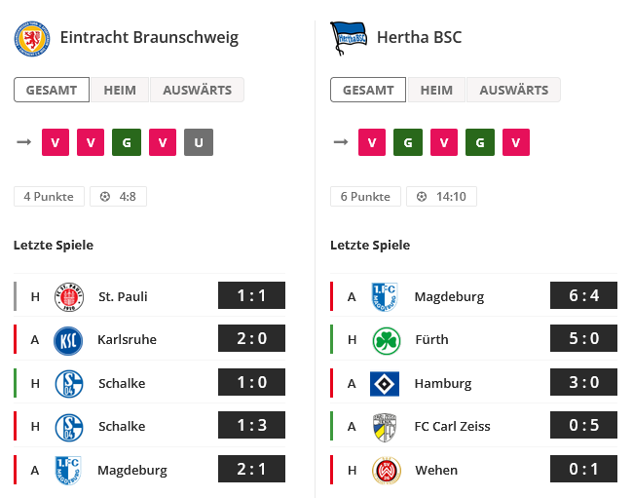
Task: Click Braunschweig's green G form badge
Action: [x=127, y=142]
